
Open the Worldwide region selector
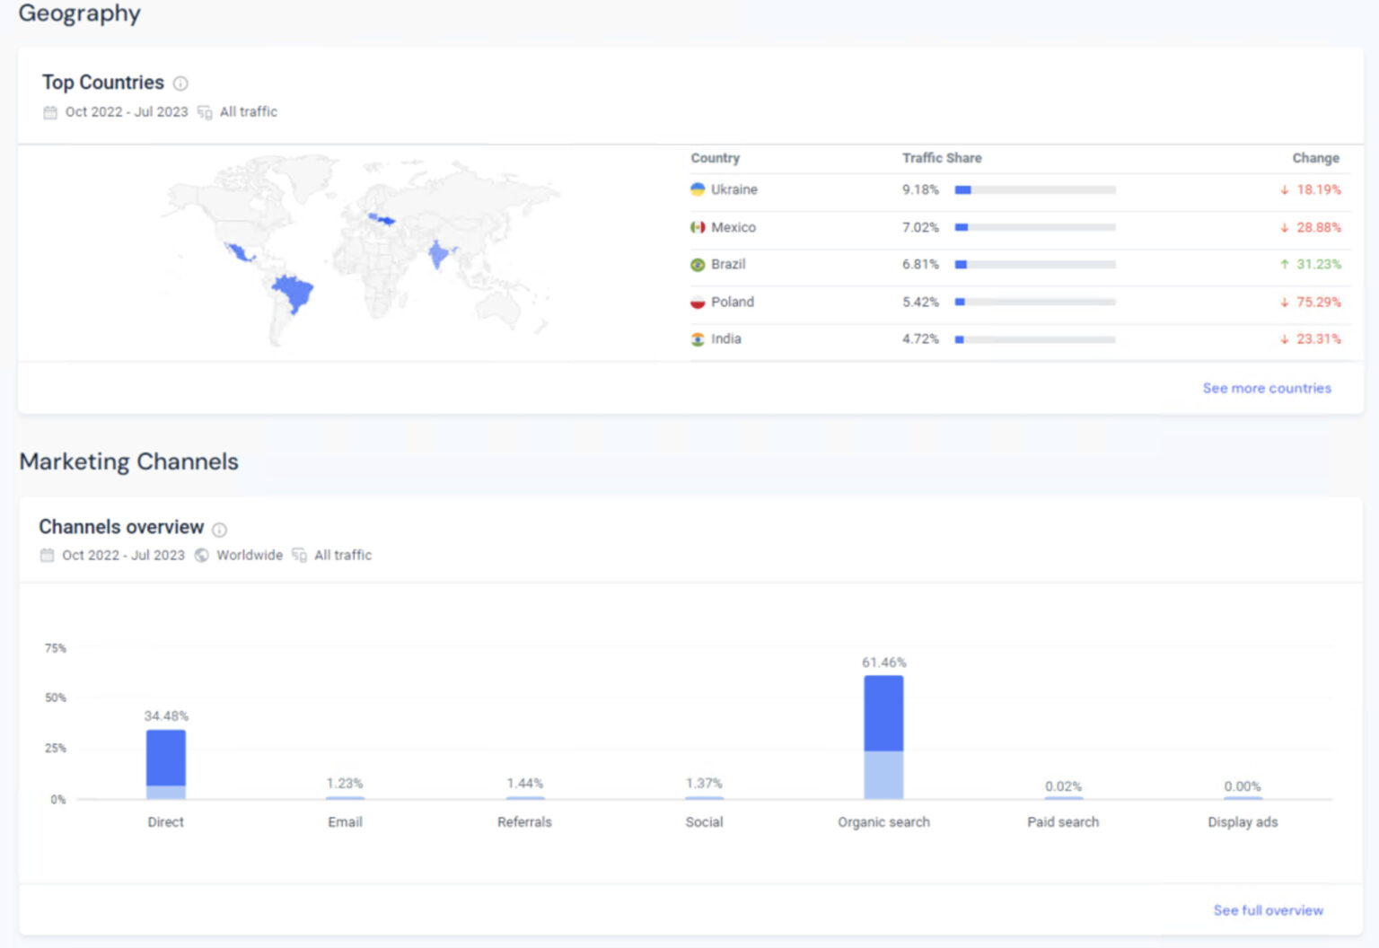[249, 555]
